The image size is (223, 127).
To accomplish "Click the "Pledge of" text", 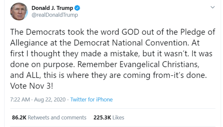I will [197, 32].
